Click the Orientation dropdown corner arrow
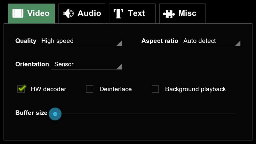 (119, 67)
